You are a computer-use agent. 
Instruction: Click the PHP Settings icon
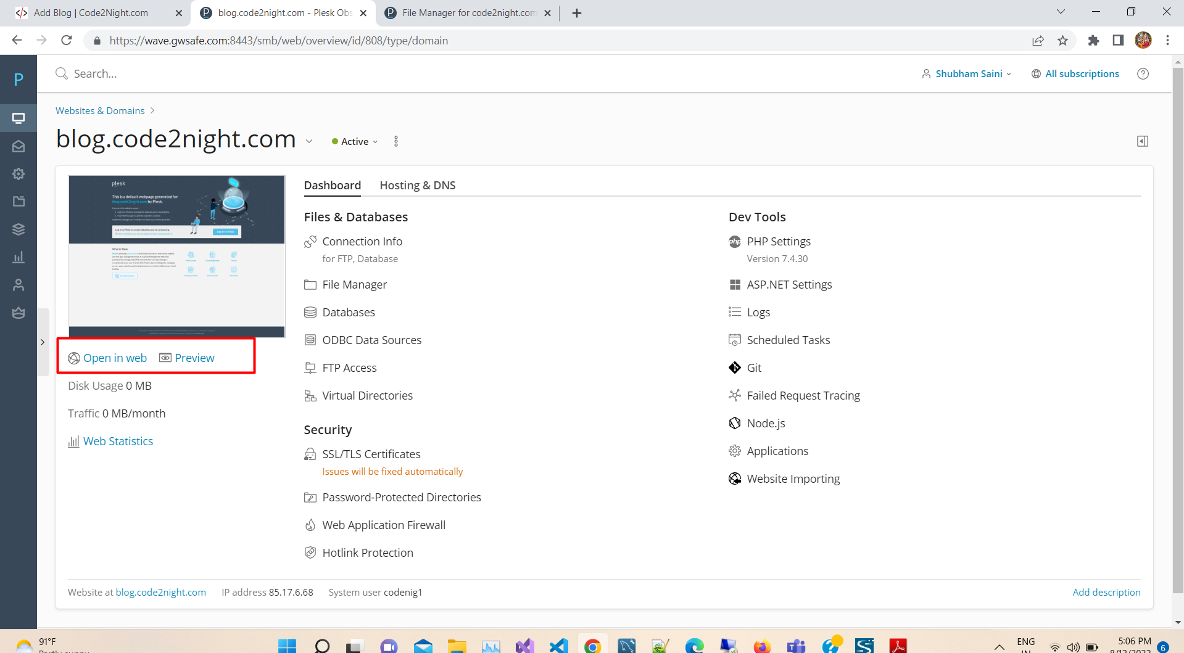coord(735,242)
